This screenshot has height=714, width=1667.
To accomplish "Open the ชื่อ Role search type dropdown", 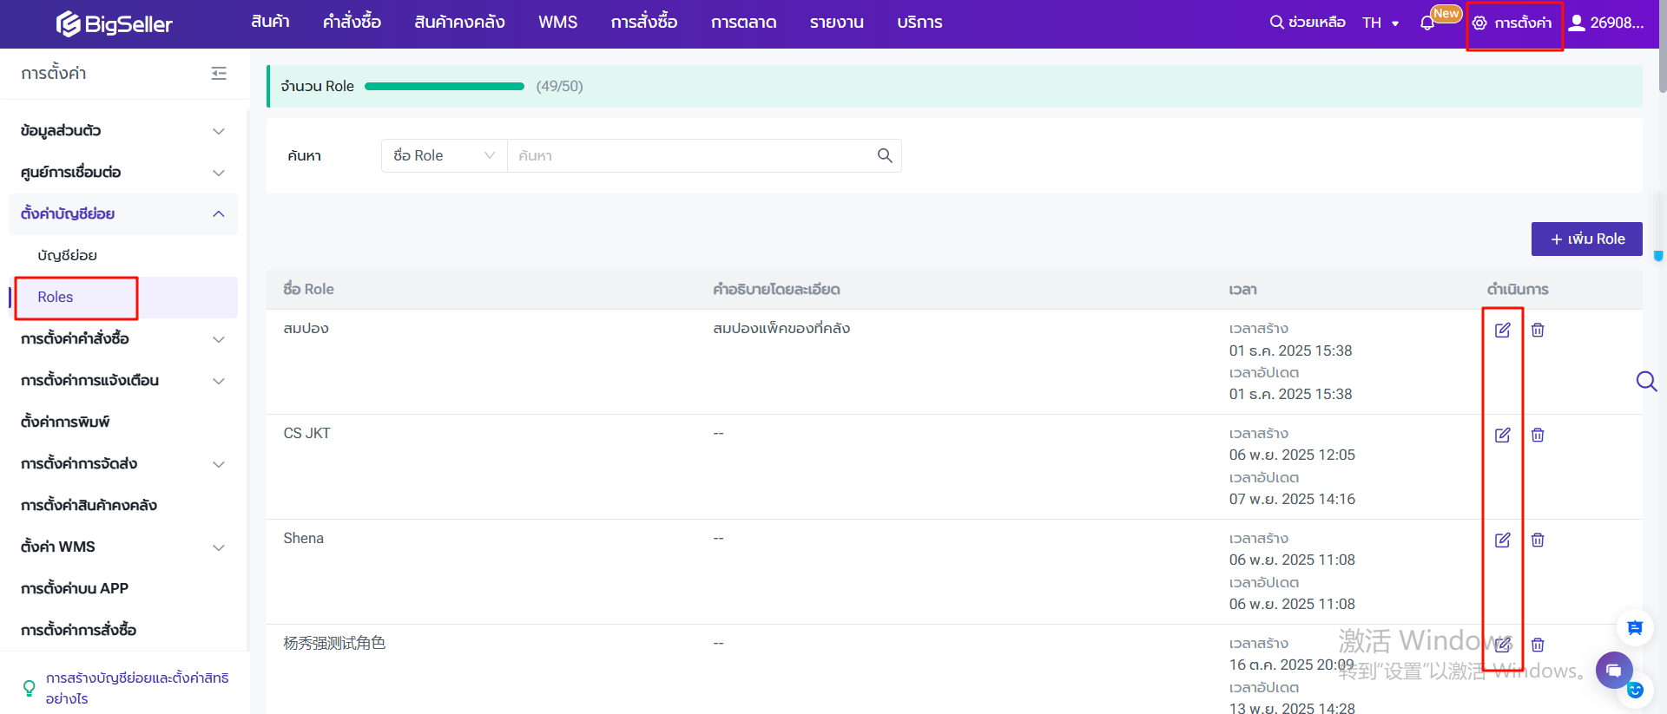I will pyautogui.click(x=444, y=155).
